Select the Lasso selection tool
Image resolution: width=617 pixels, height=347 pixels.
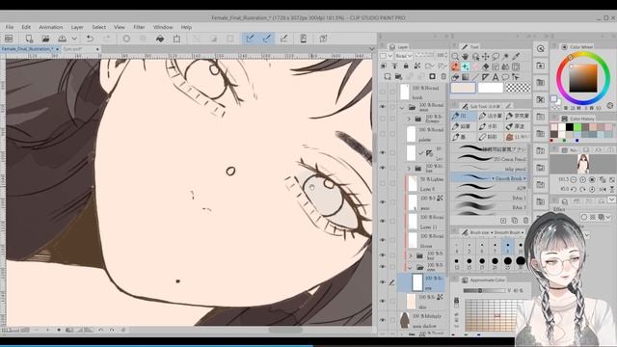coord(496,56)
